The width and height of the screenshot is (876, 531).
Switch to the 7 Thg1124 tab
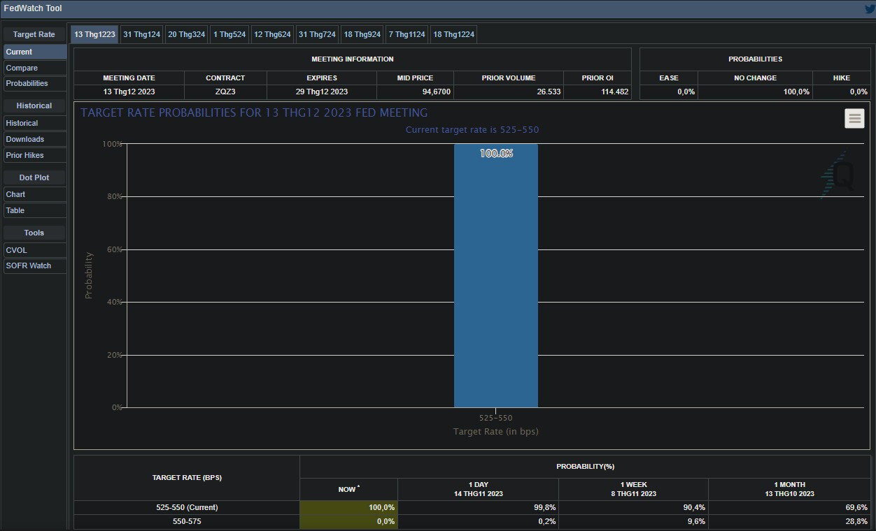pyautogui.click(x=407, y=34)
